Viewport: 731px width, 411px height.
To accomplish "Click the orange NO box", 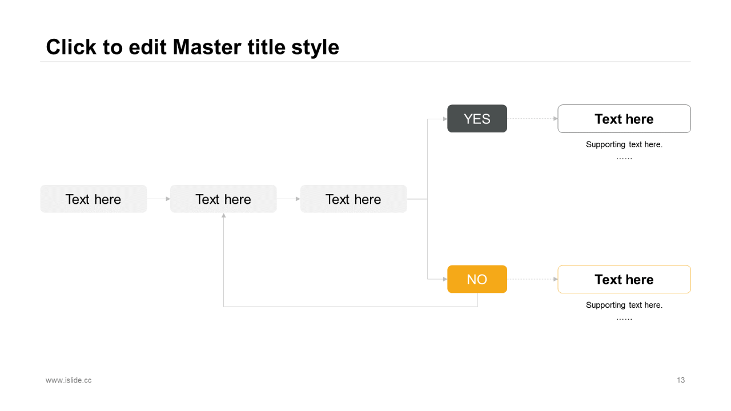I will (477, 279).
